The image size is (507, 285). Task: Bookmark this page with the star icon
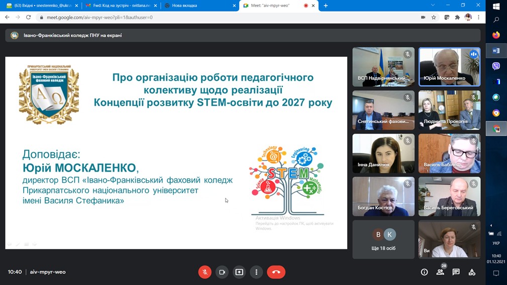tap(434, 17)
